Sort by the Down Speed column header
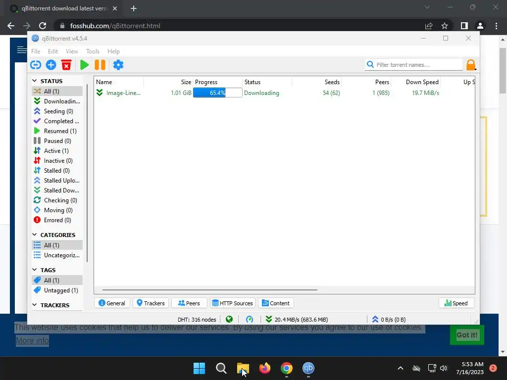Screen dimensions: 507x380 tap(416, 82)
